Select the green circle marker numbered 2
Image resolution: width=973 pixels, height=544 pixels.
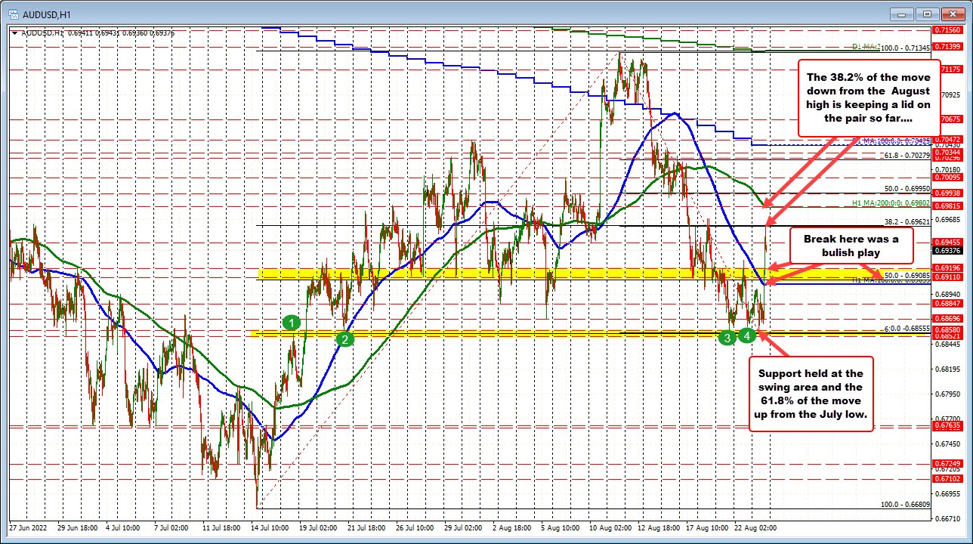(x=344, y=339)
